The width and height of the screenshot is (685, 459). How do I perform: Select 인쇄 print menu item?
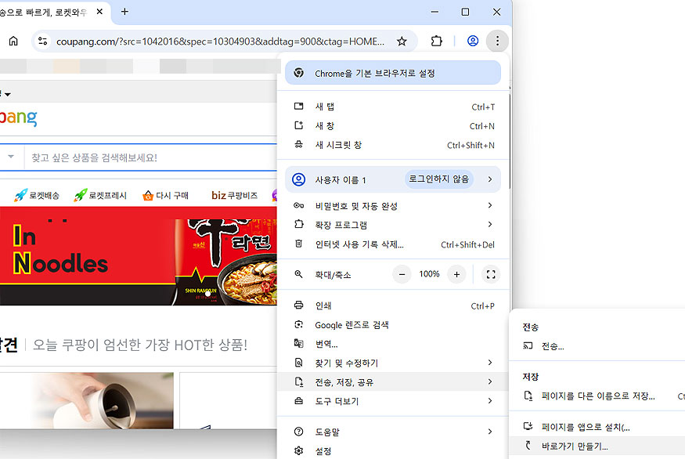coord(393,305)
